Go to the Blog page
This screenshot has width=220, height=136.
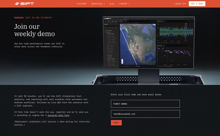pos(112,4)
